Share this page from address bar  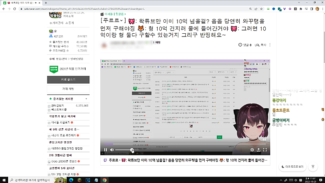[x=256, y=9]
